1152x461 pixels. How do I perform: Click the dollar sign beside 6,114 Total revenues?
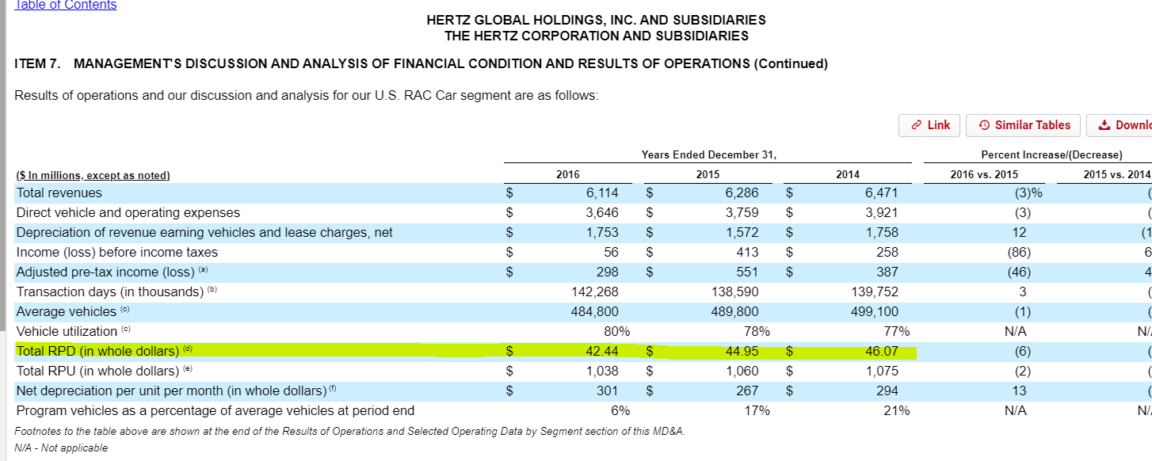click(511, 192)
